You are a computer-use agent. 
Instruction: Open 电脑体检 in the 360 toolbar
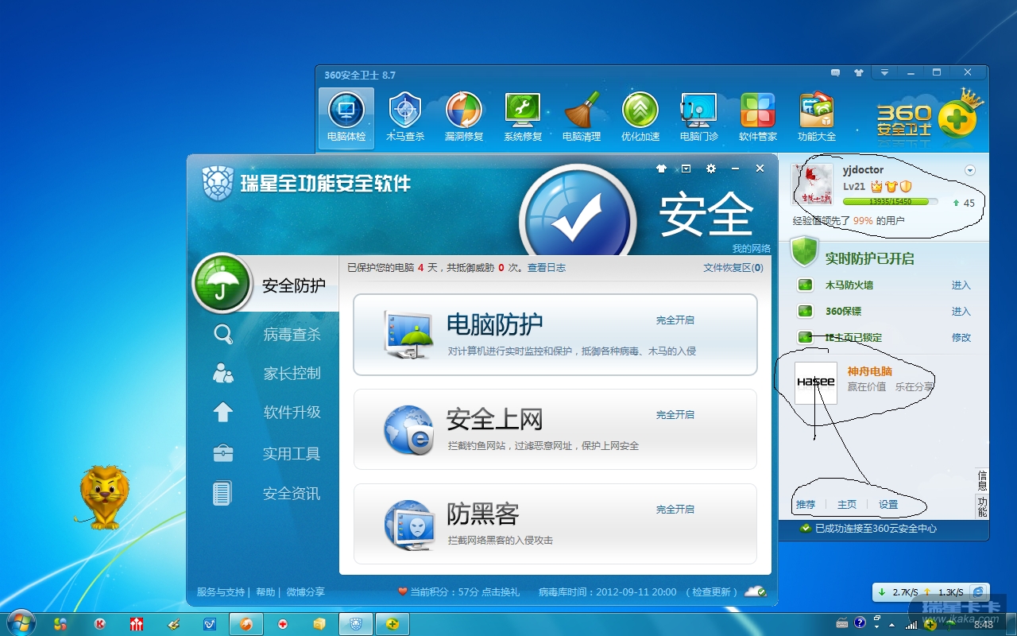coord(346,118)
